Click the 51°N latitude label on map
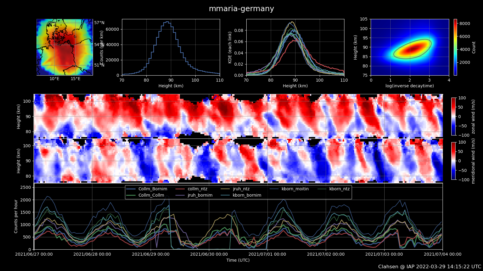 point(99,65)
